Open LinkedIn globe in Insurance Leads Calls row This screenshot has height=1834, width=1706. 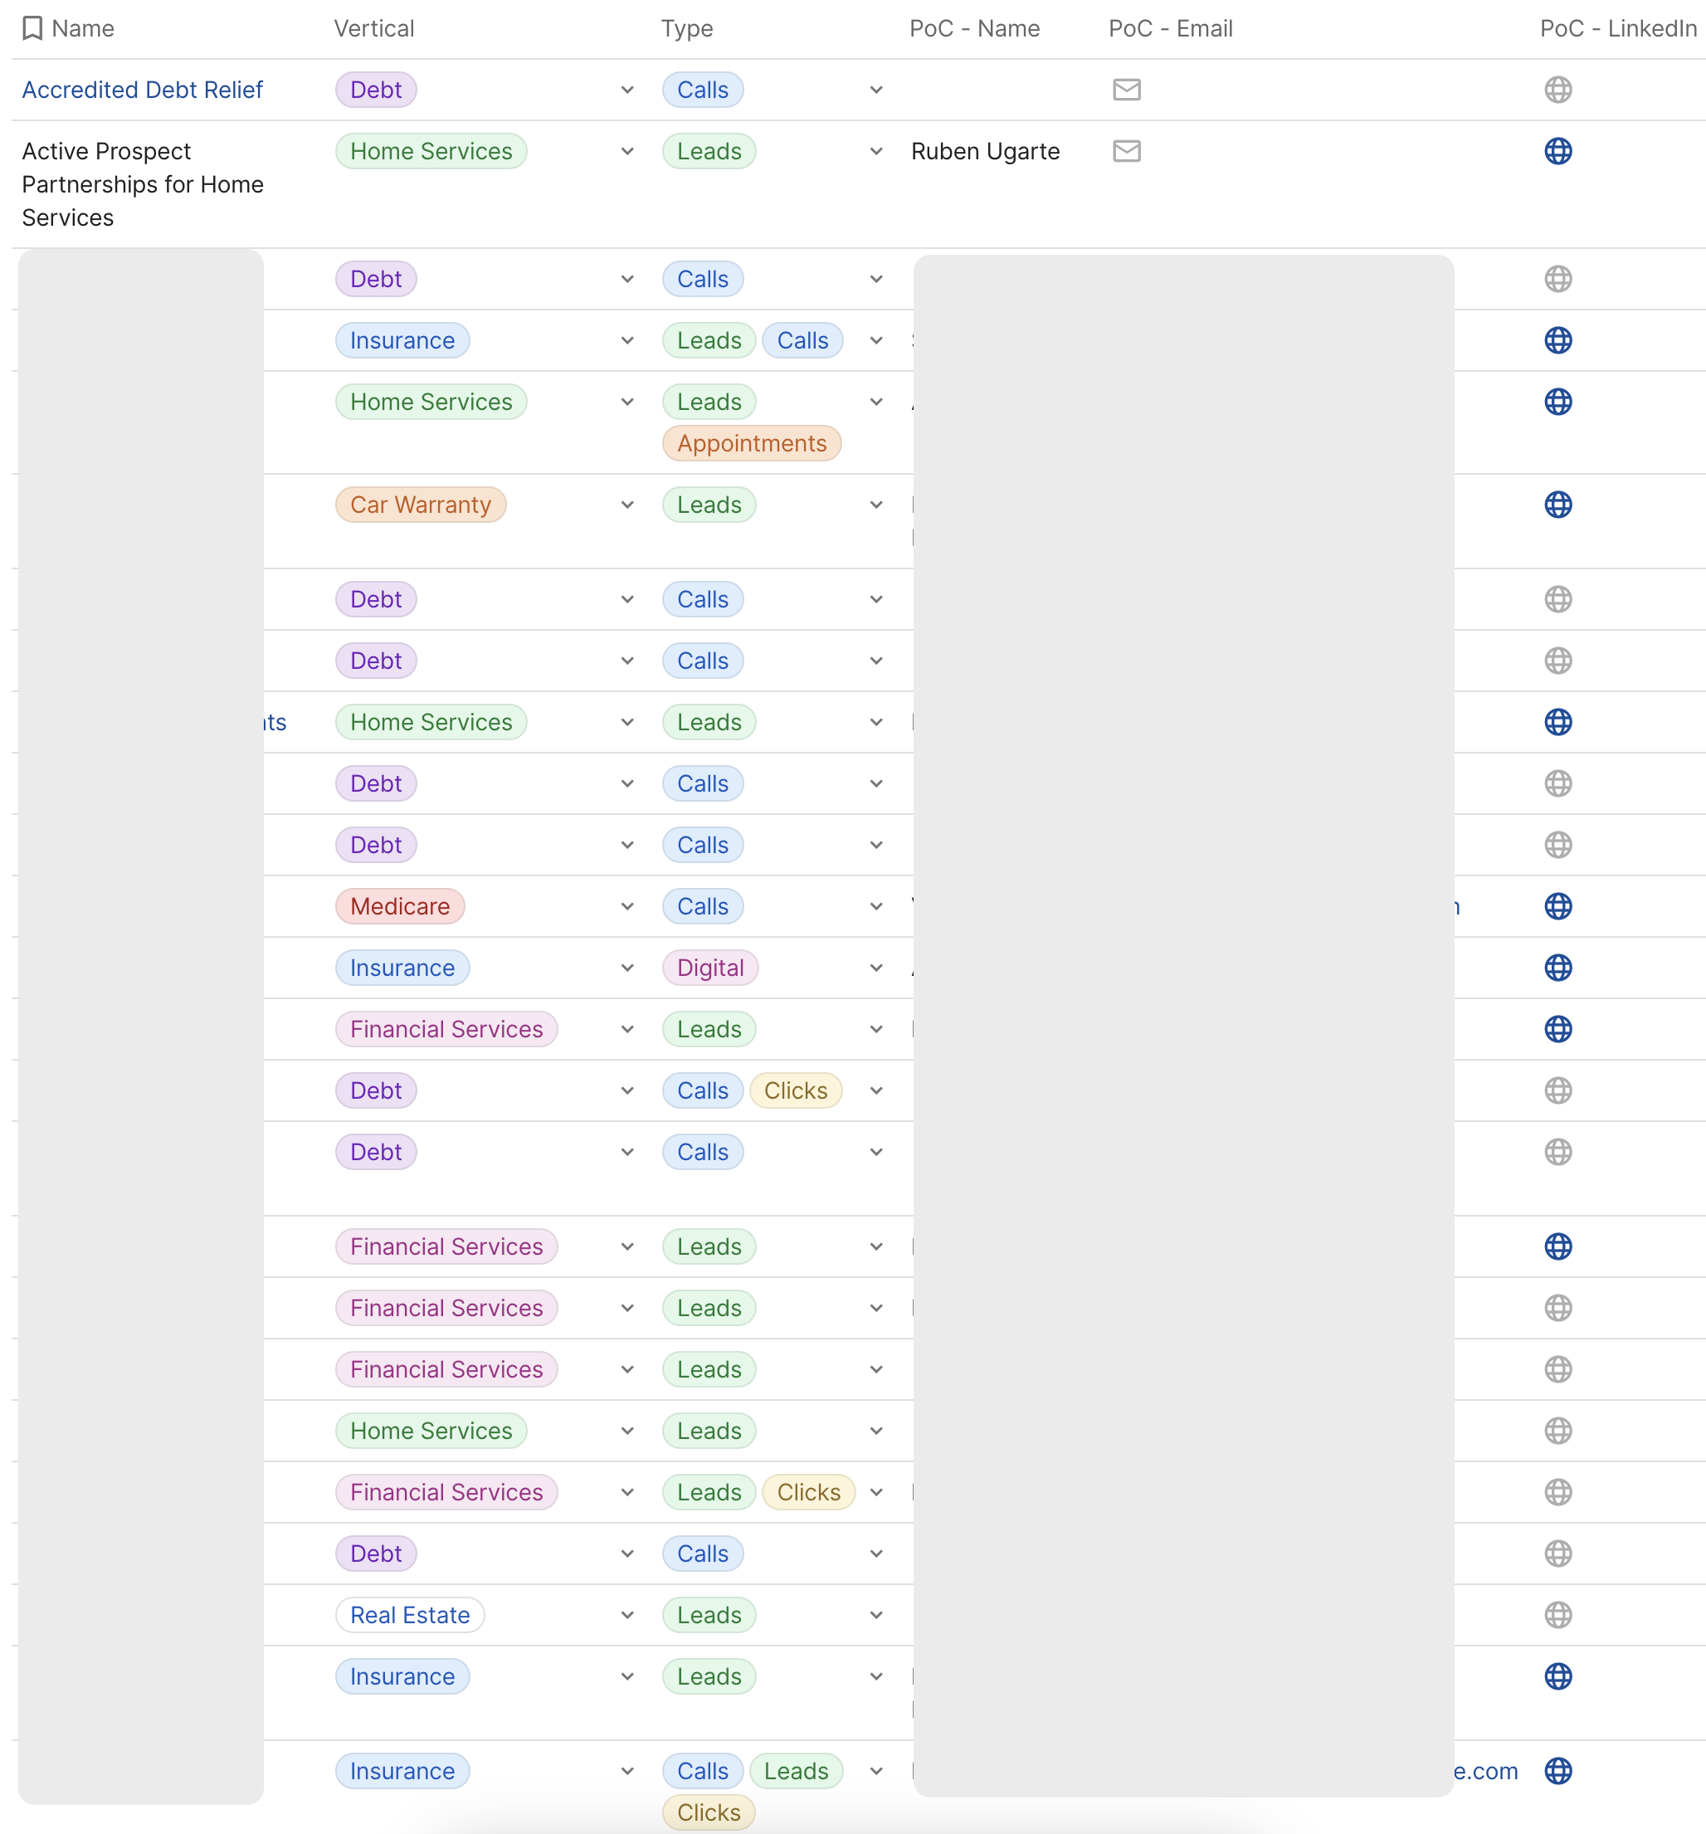(x=1557, y=340)
